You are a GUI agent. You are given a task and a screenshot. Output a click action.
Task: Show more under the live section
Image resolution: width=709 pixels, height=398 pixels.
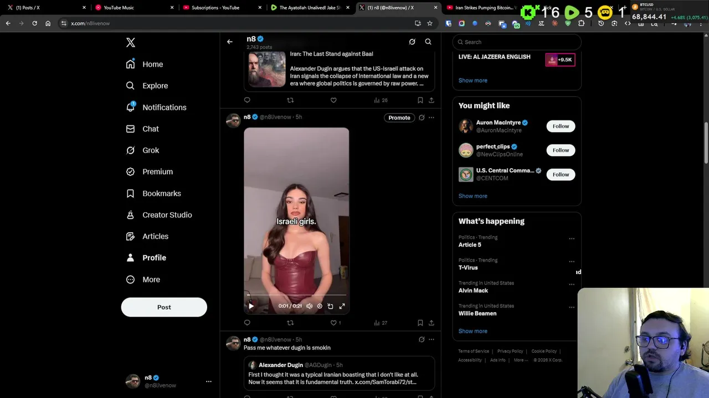coord(472,81)
